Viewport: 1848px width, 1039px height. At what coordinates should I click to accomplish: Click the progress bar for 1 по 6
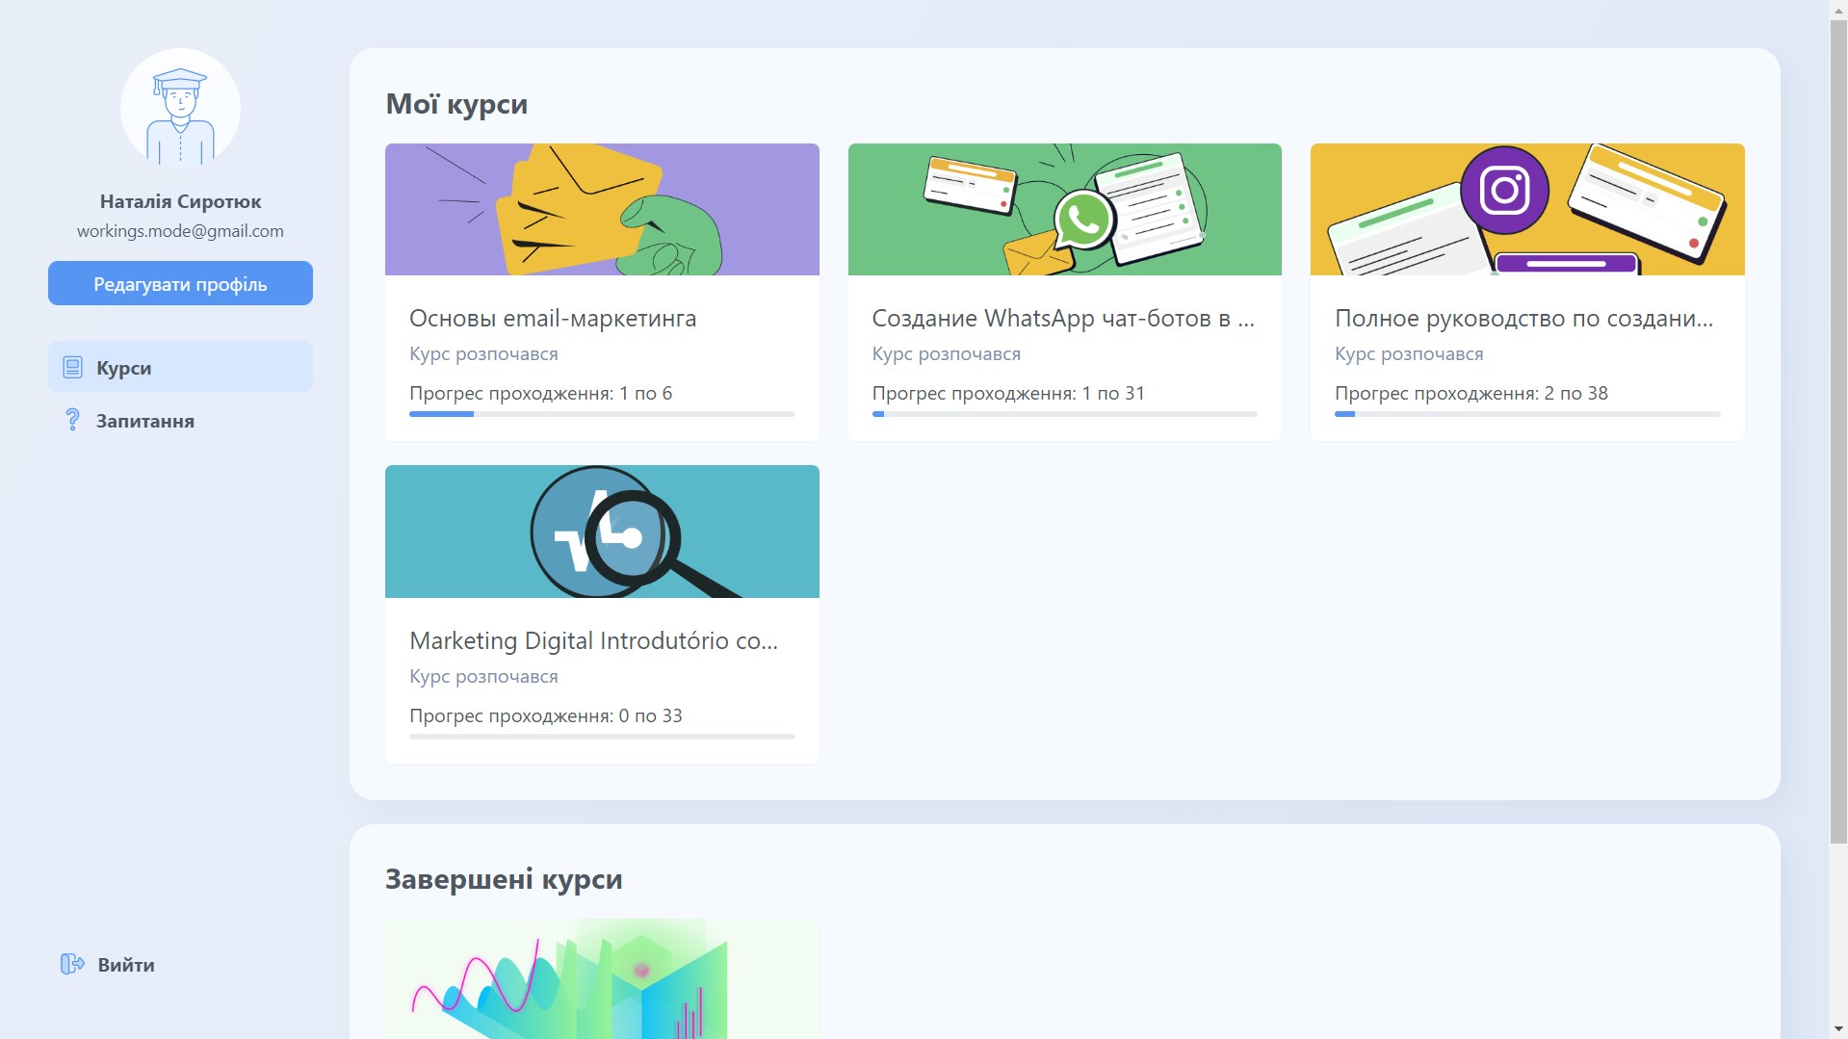coord(602,414)
